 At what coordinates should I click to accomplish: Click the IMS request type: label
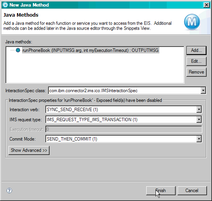[26, 120]
